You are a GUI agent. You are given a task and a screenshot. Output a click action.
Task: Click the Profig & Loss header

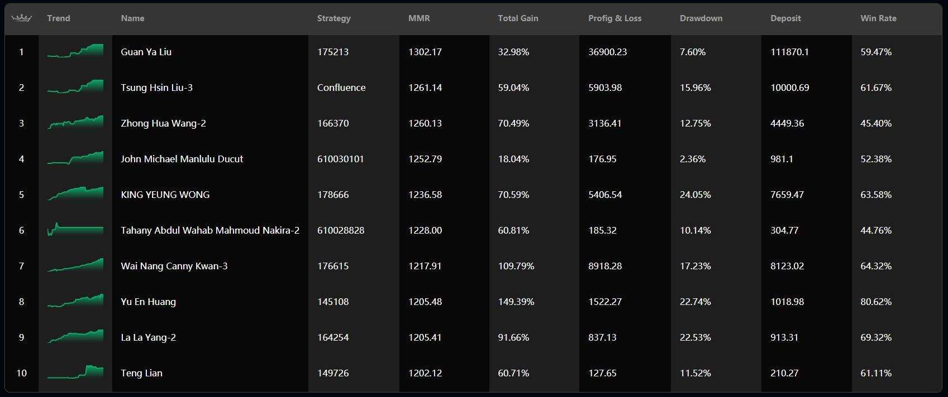[x=614, y=18]
